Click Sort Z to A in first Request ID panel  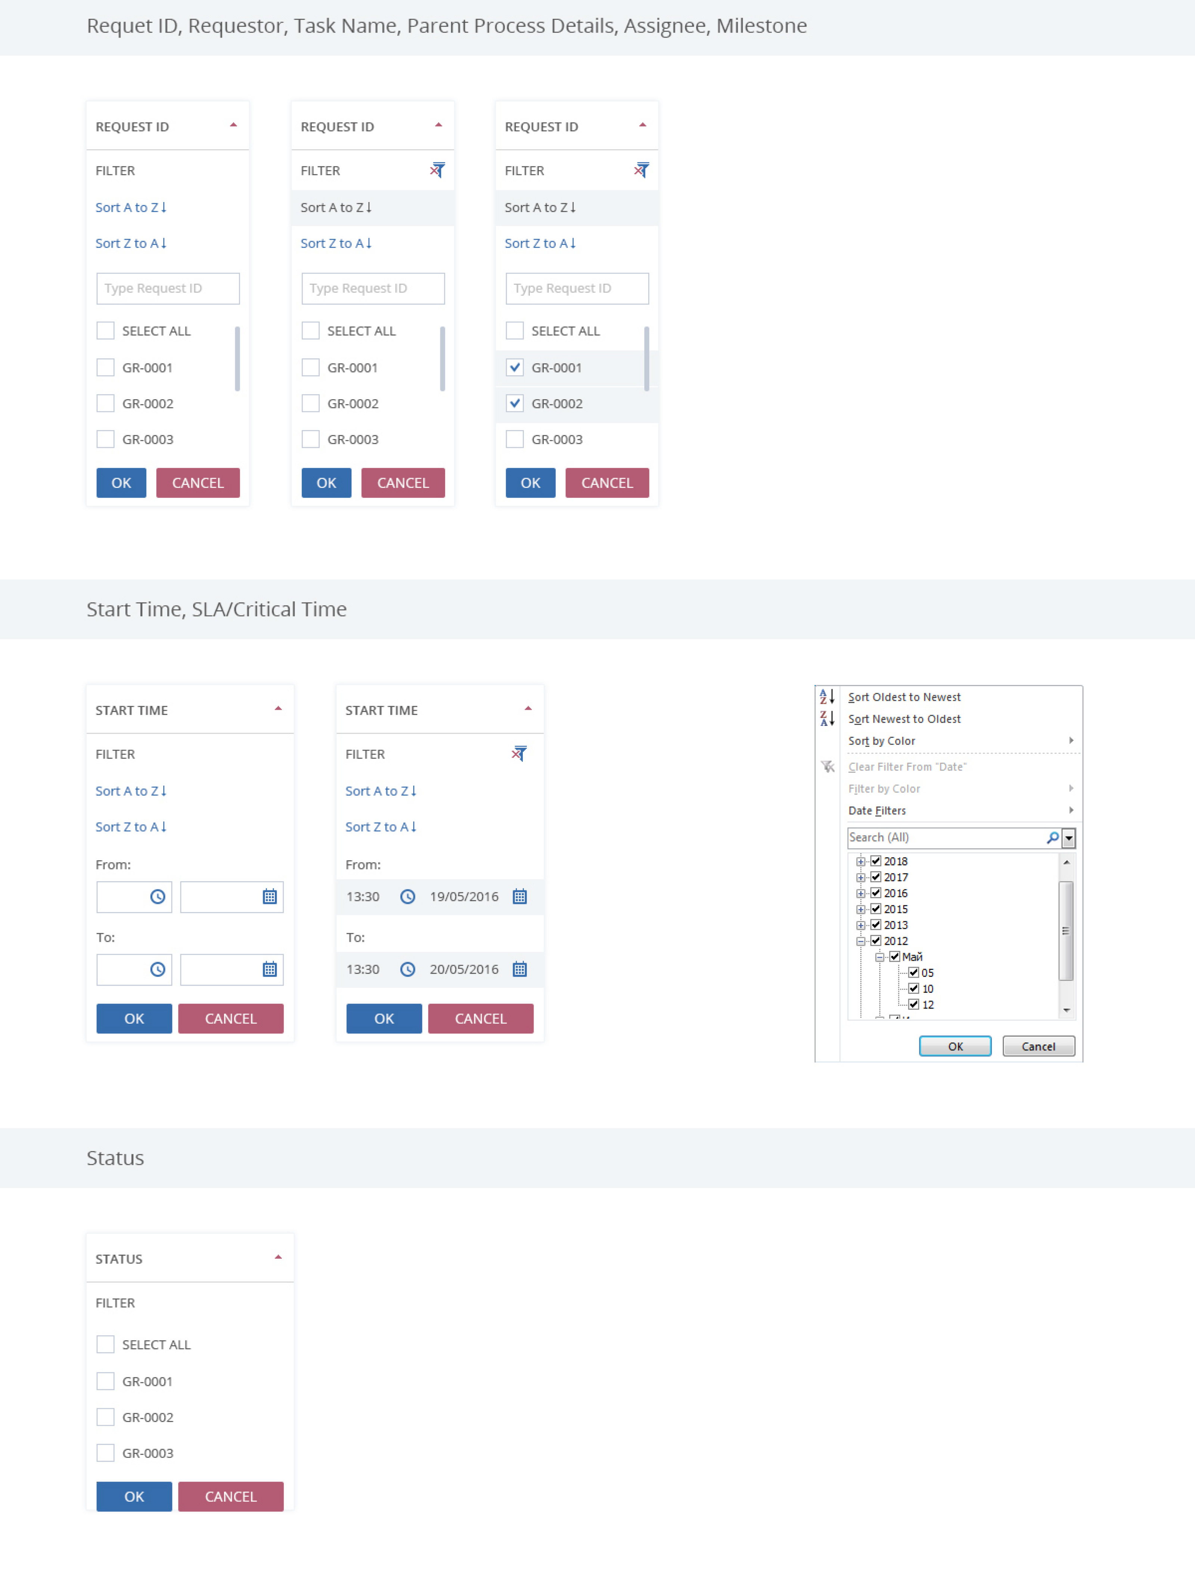(x=131, y=243)
